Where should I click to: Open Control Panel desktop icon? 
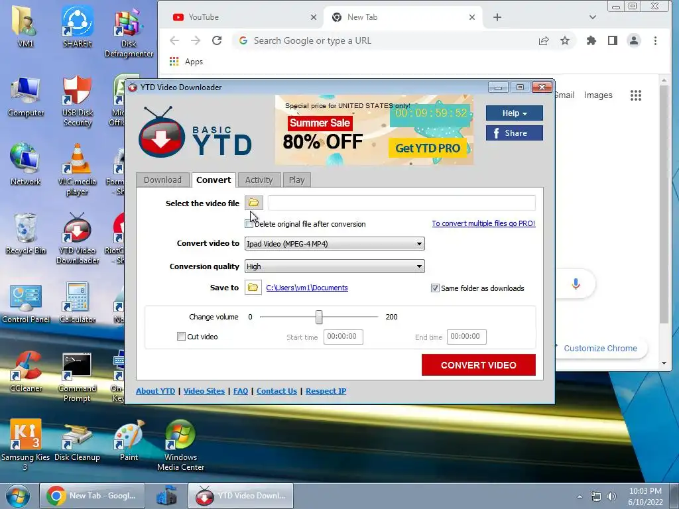coord(26,303)
